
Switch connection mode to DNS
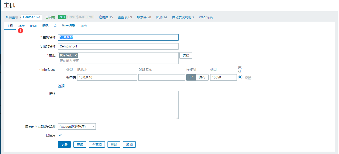click(202, 77)
